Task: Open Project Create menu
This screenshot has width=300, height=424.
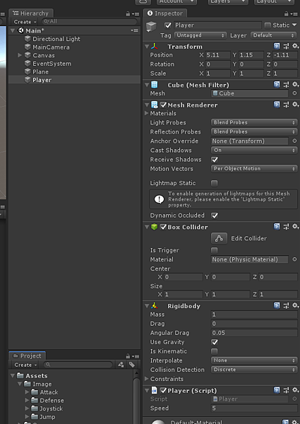Action: [25, 365]
